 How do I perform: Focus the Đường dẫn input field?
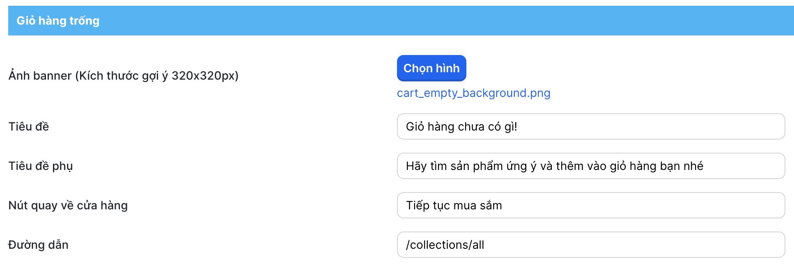point(590,245)
